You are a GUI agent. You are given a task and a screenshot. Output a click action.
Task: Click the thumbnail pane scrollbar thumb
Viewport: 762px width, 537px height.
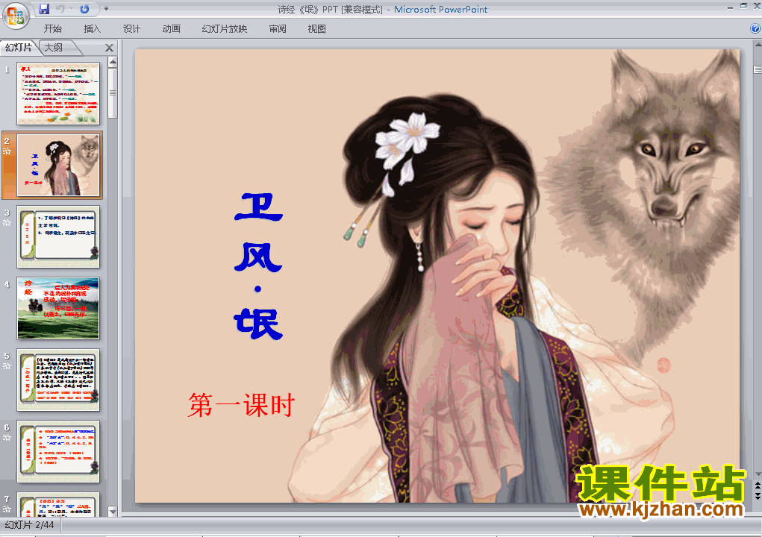[113, 92]
